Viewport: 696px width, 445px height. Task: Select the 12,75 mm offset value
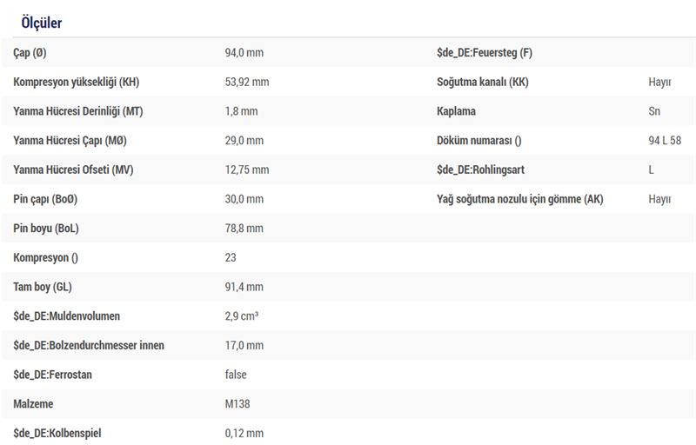(x=247, y=169)
